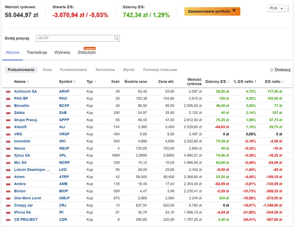Open the Bioton link

[20, 191]
